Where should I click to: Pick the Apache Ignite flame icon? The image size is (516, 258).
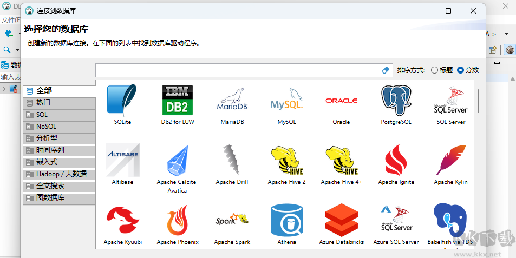tap(396, 160)
